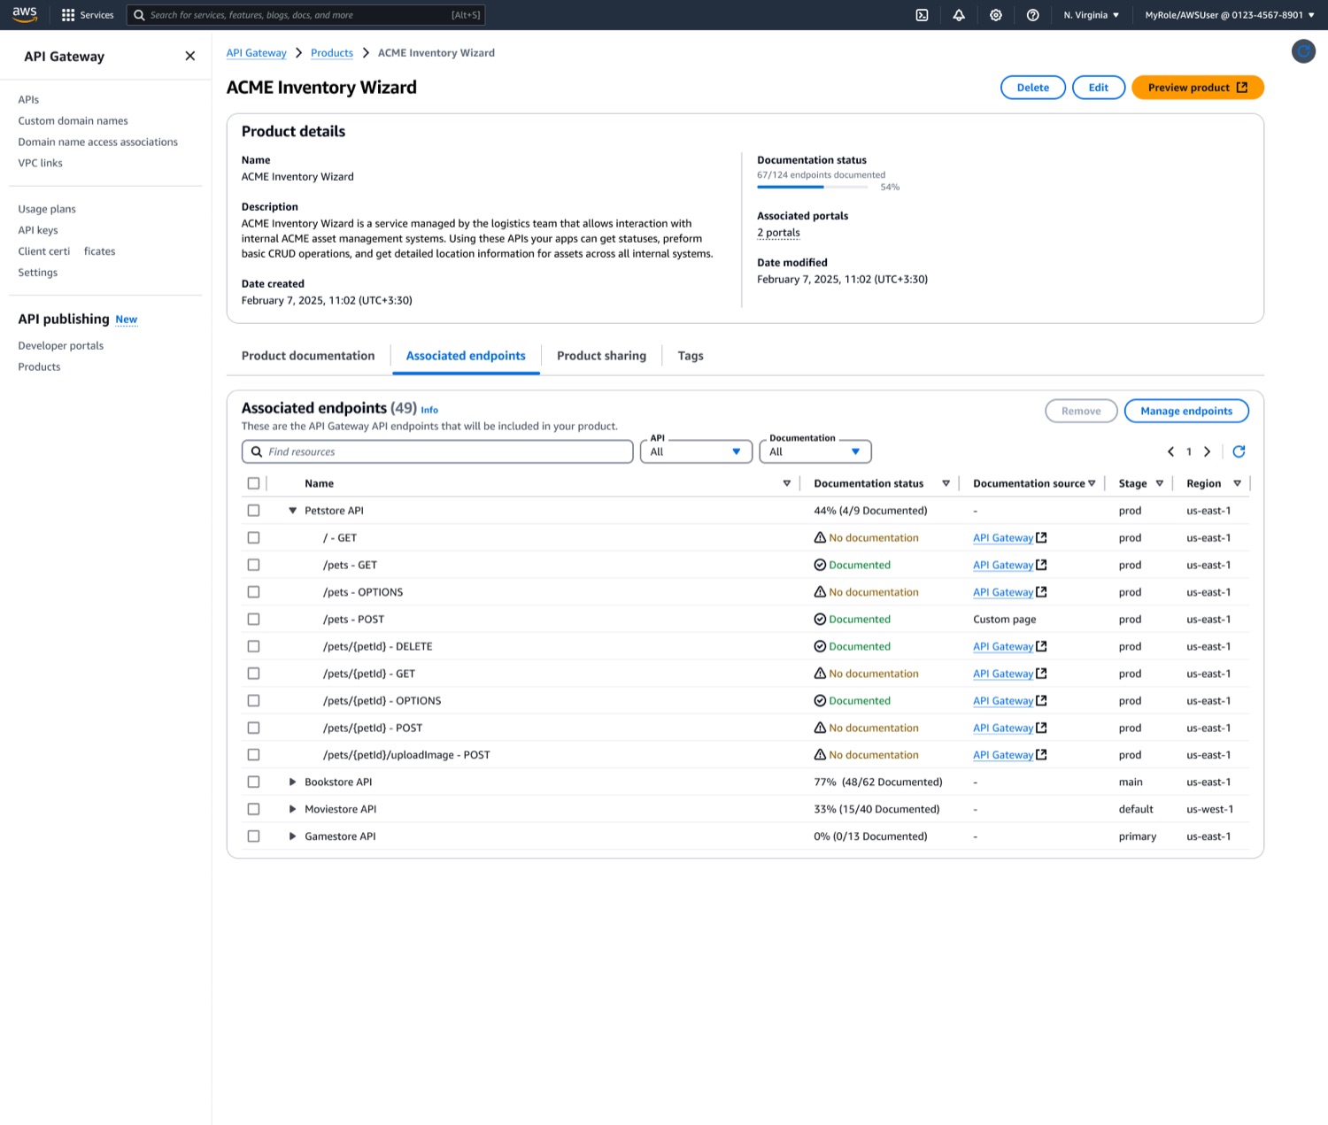The width and height of the screenshot is (1328, 1125).
Task: Check the Moviestore API row checkbox
Action: [253, 809]
